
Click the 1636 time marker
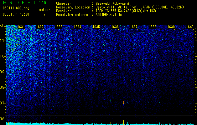(x=115, y=27)
